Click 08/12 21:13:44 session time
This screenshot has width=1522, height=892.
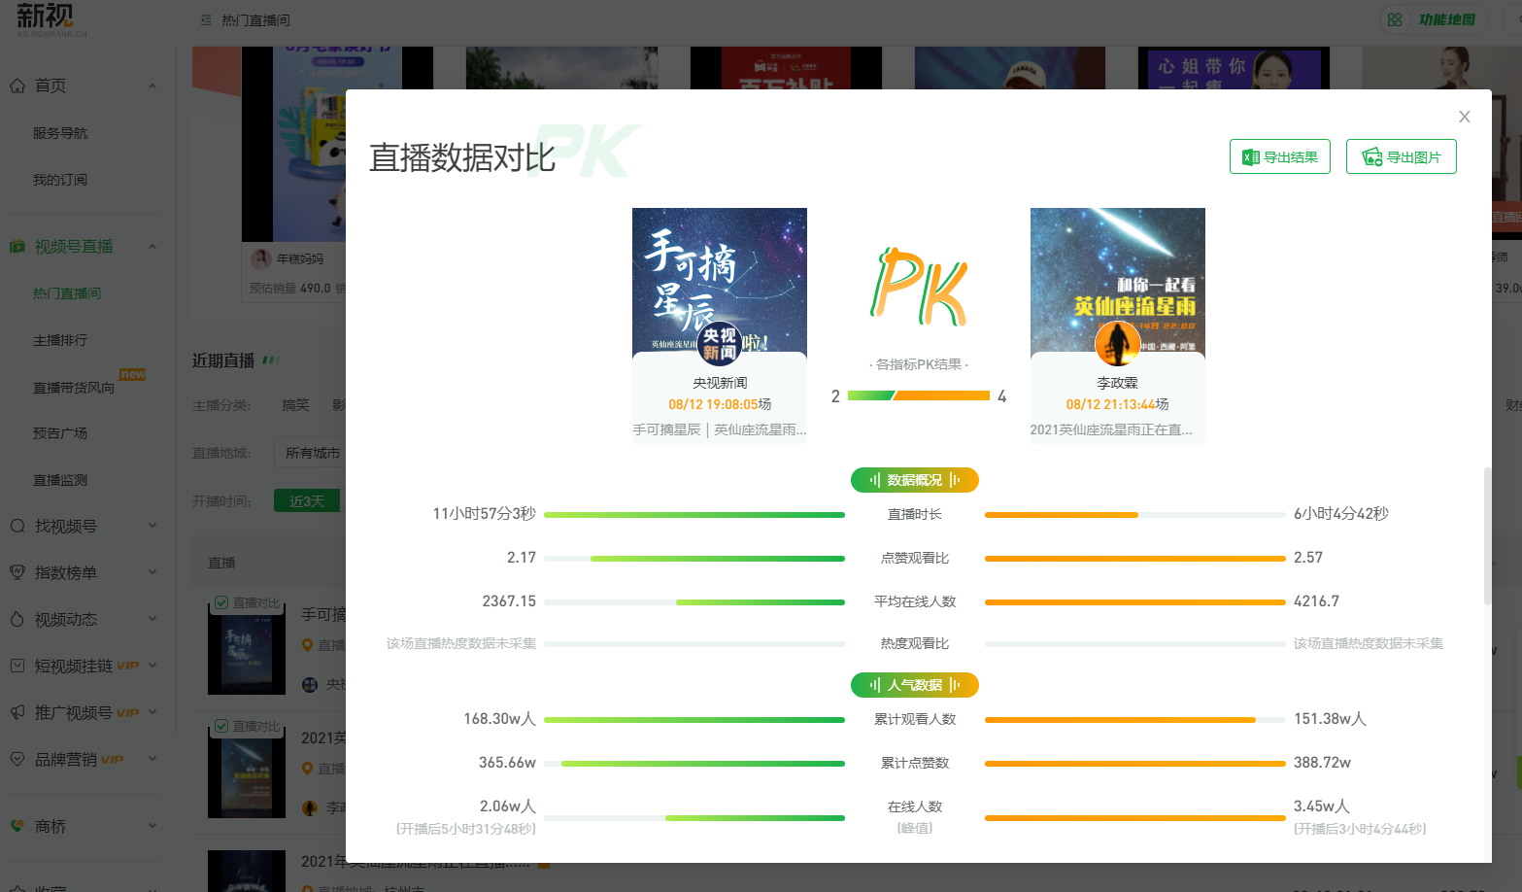pyautogui.click(x=1110, y=404)
